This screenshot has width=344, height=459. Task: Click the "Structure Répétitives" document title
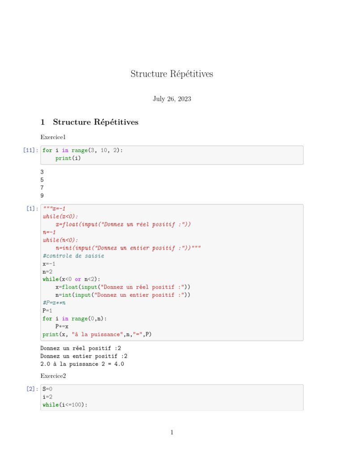(x=172, y=74)
